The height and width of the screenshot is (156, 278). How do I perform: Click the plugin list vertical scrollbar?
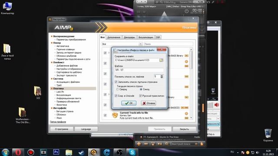(x=191, y=84)
